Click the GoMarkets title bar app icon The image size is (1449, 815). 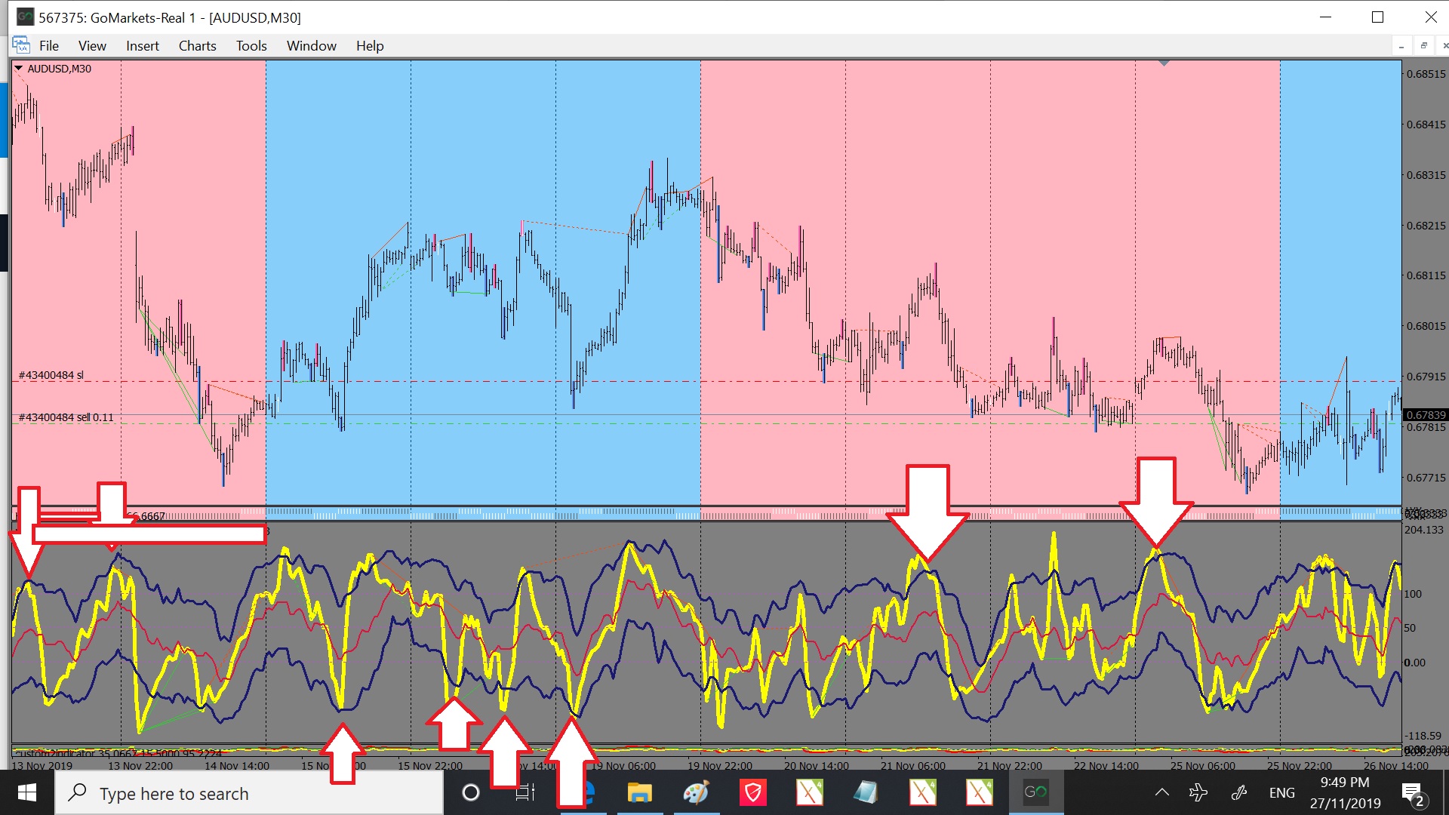25,17
